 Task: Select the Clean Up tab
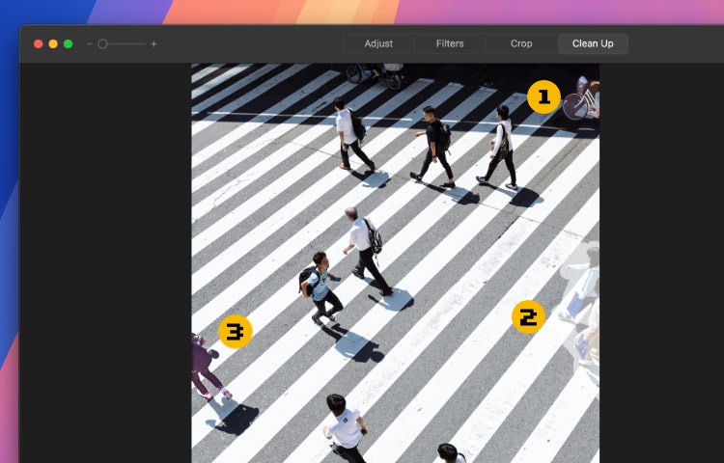[x=593, y=43]
